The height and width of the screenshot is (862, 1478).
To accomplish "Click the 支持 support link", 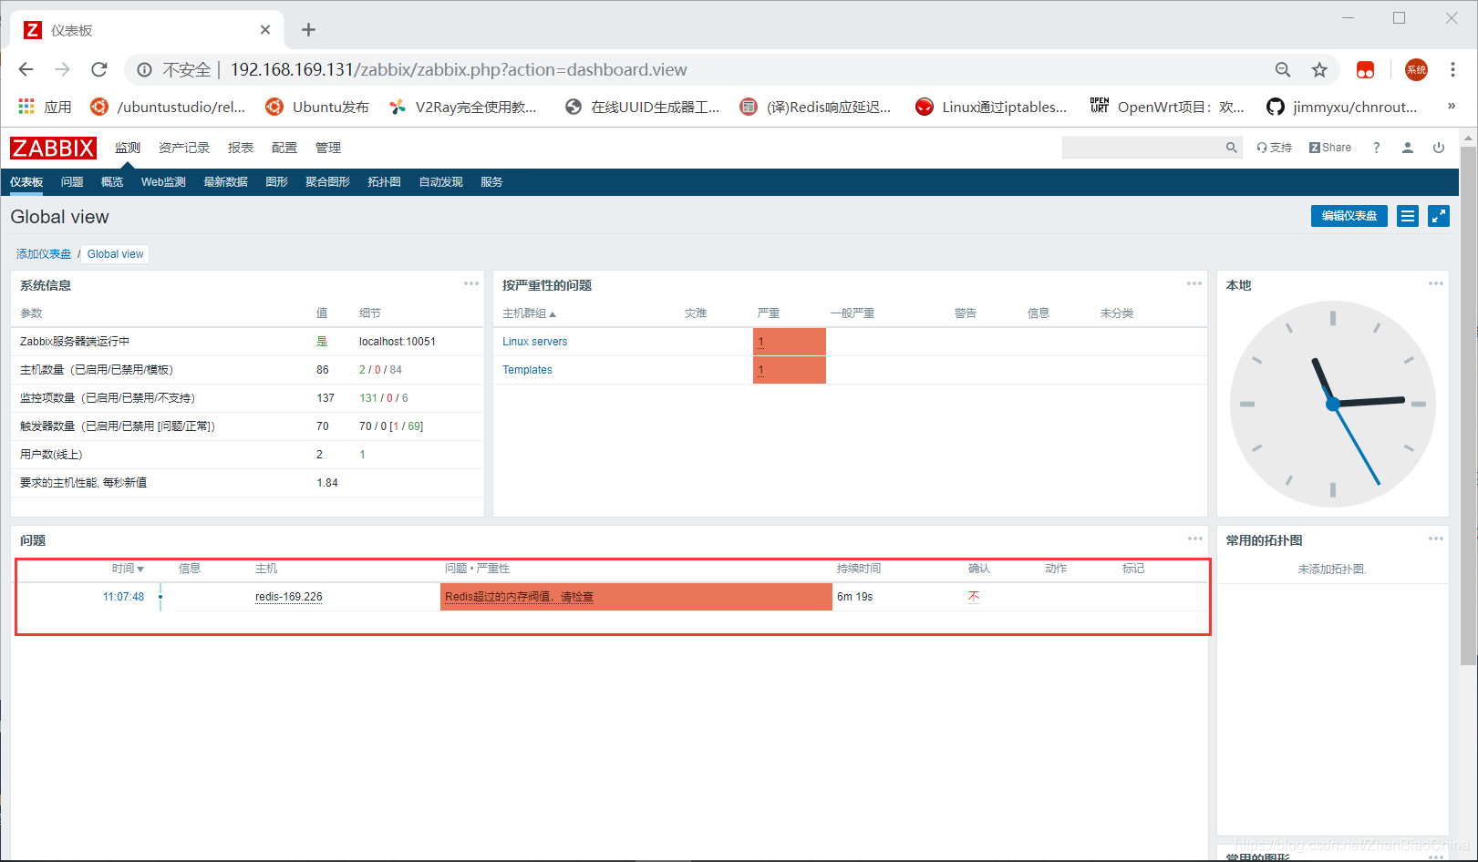I will 1275,148.
